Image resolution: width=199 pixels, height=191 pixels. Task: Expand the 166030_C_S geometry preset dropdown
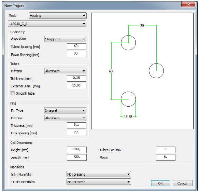pos(47,24)
